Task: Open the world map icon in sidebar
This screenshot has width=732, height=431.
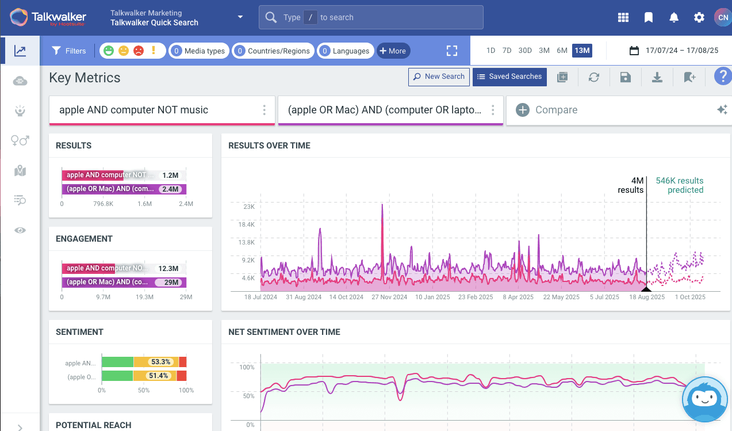Action: pos(20,171)
